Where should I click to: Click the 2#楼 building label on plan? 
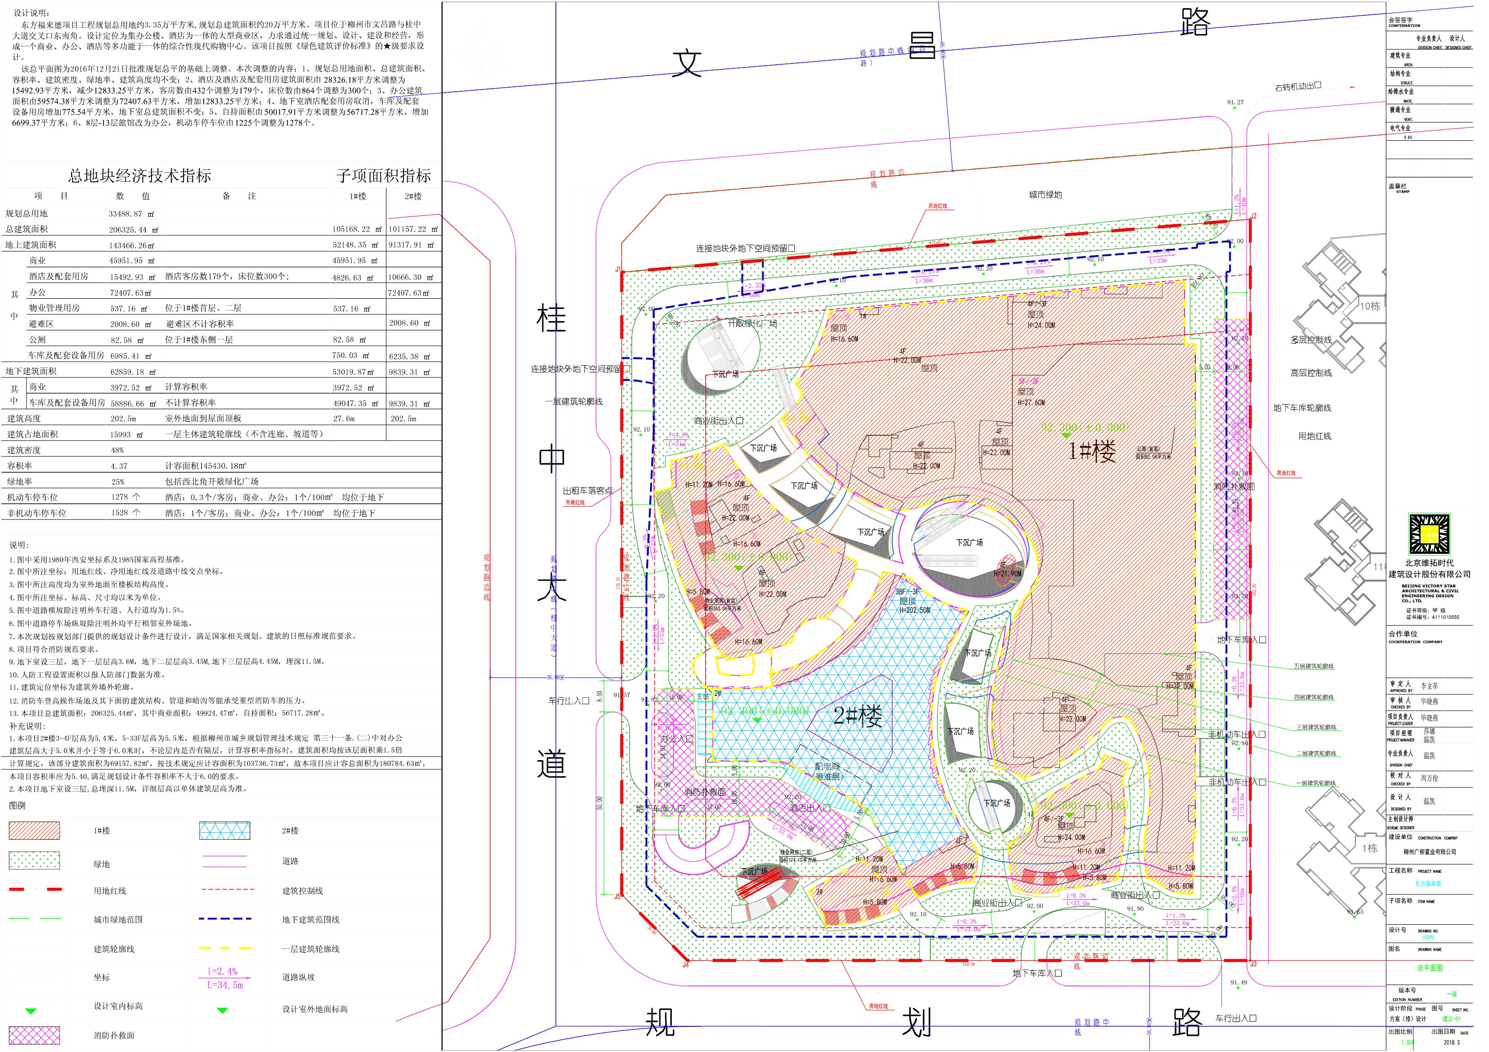(857, 716)
